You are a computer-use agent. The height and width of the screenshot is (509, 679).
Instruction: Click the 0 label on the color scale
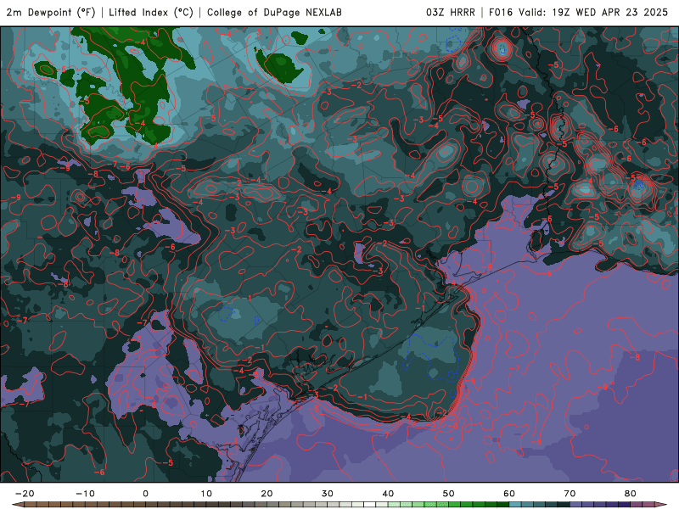(x=145, y=494)
